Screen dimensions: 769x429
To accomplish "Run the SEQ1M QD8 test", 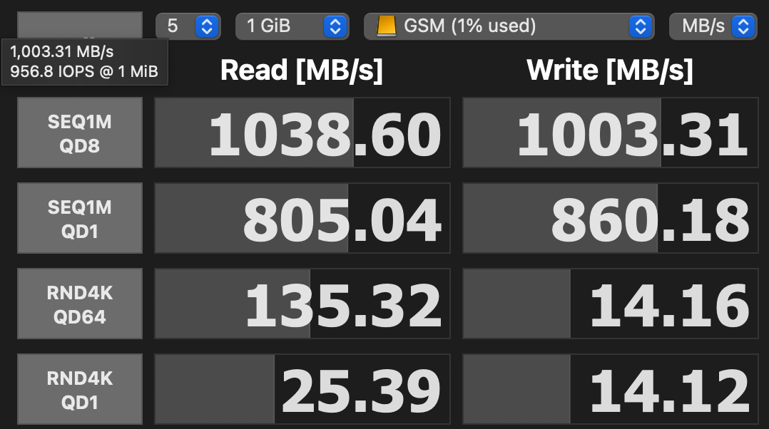I will pyautogui.click(x=80, y=133).
